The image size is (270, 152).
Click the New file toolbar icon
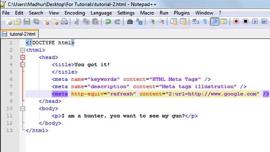8,22
